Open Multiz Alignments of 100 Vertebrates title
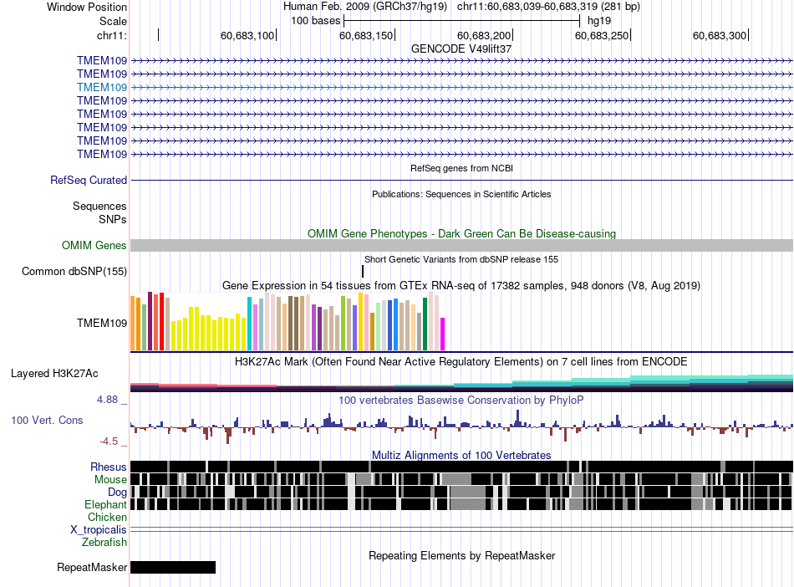Image resolution: width=794 pixels, height=587 pixels. 461,455
